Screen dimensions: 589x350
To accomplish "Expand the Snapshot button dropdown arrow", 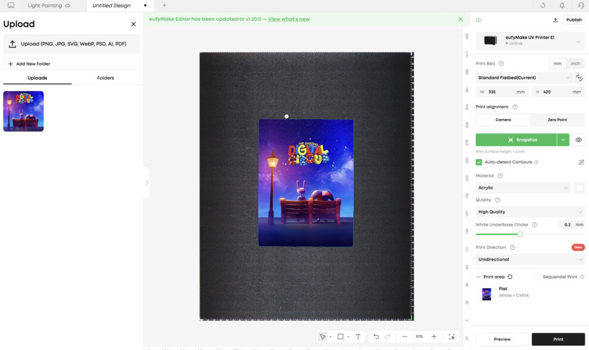I will point(563,140).
